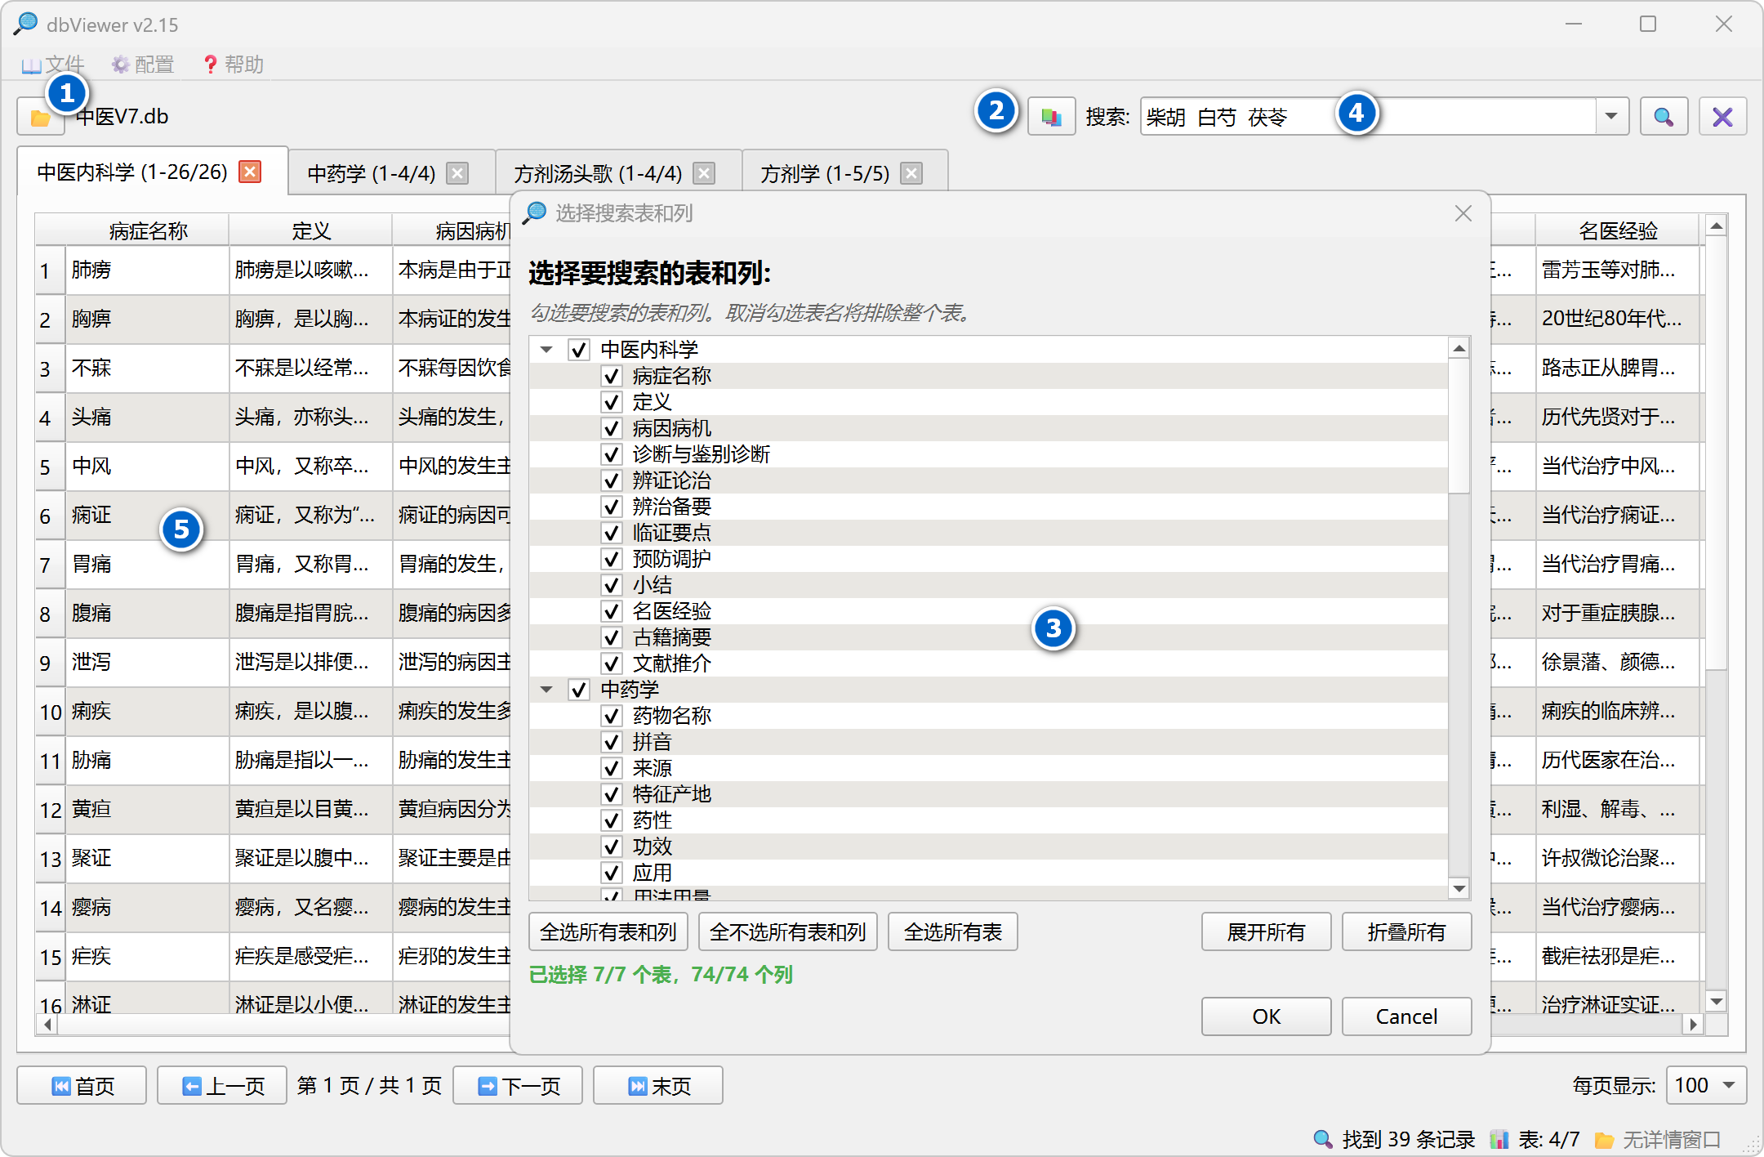Uncheck the 病症名称 column checkbox
1764x1157 pixels.
(x=612, y=376)
